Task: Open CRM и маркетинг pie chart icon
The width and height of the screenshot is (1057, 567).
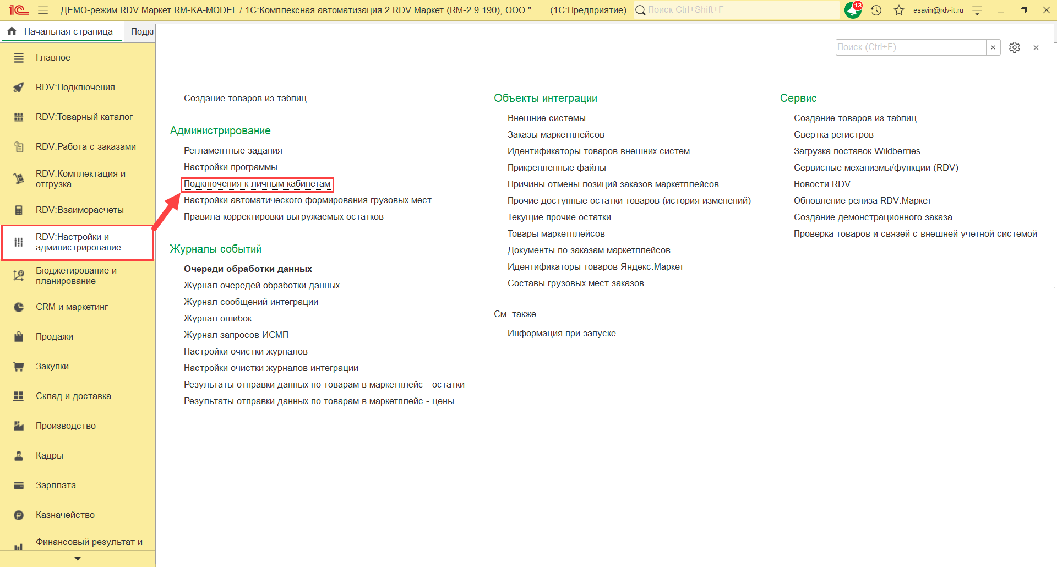Action: (19, 307)
